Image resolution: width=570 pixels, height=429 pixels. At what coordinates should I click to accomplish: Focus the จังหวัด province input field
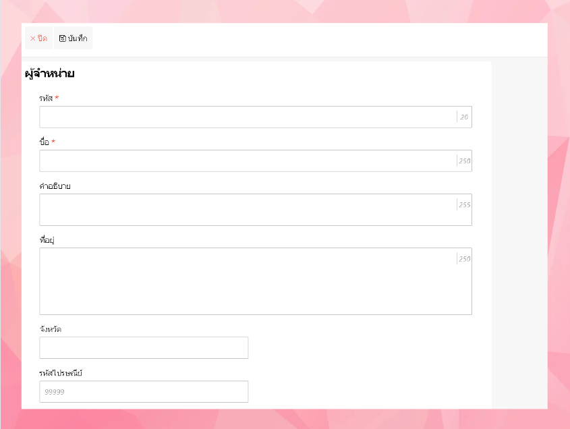(144, 347)
